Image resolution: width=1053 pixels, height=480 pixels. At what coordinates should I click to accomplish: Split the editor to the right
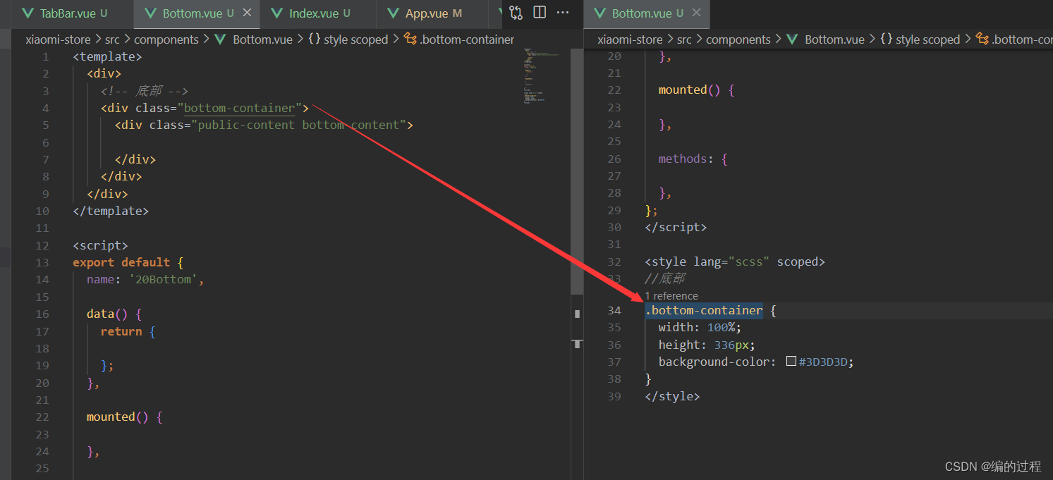point(540,13)
